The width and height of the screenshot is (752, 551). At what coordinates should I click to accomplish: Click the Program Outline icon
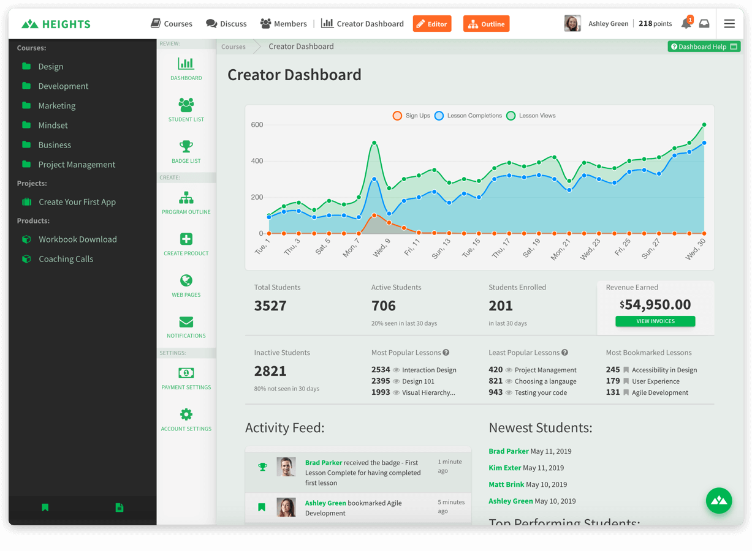186,198
